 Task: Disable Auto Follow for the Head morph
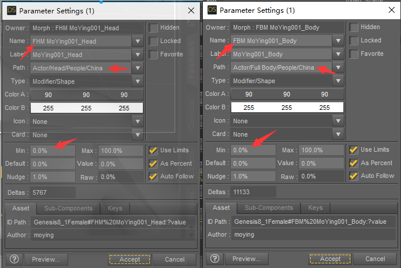click(153, 176)
